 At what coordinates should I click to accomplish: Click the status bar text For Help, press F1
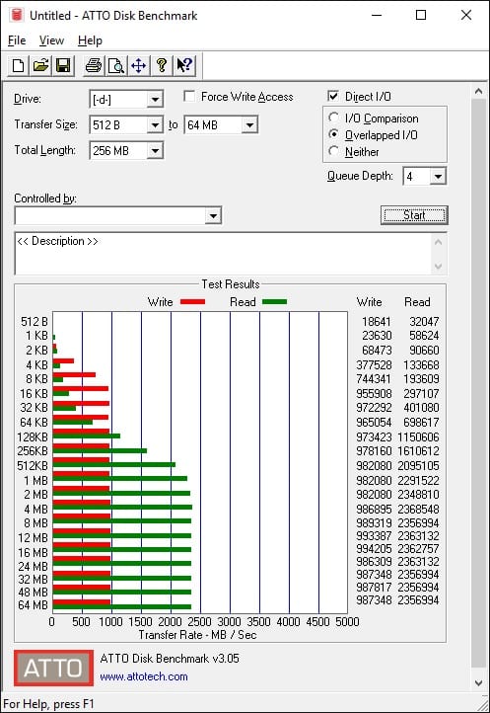click(48, 704)
